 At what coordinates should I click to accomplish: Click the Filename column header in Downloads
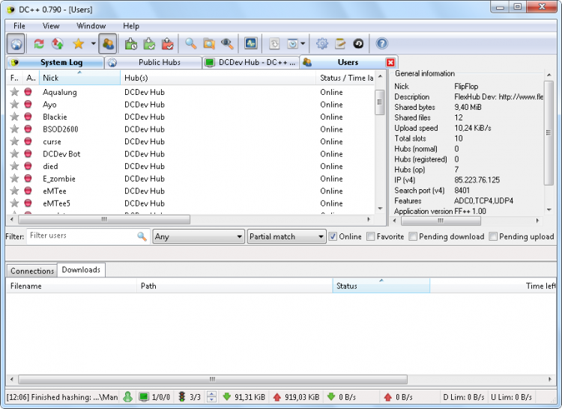click(x=71, y=286)
